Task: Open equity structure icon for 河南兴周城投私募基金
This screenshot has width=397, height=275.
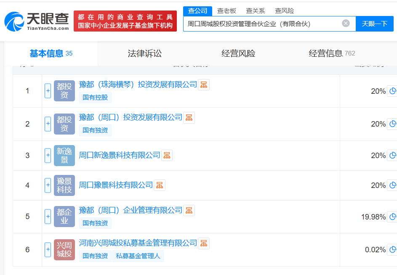Action: (x=204, y=243)
